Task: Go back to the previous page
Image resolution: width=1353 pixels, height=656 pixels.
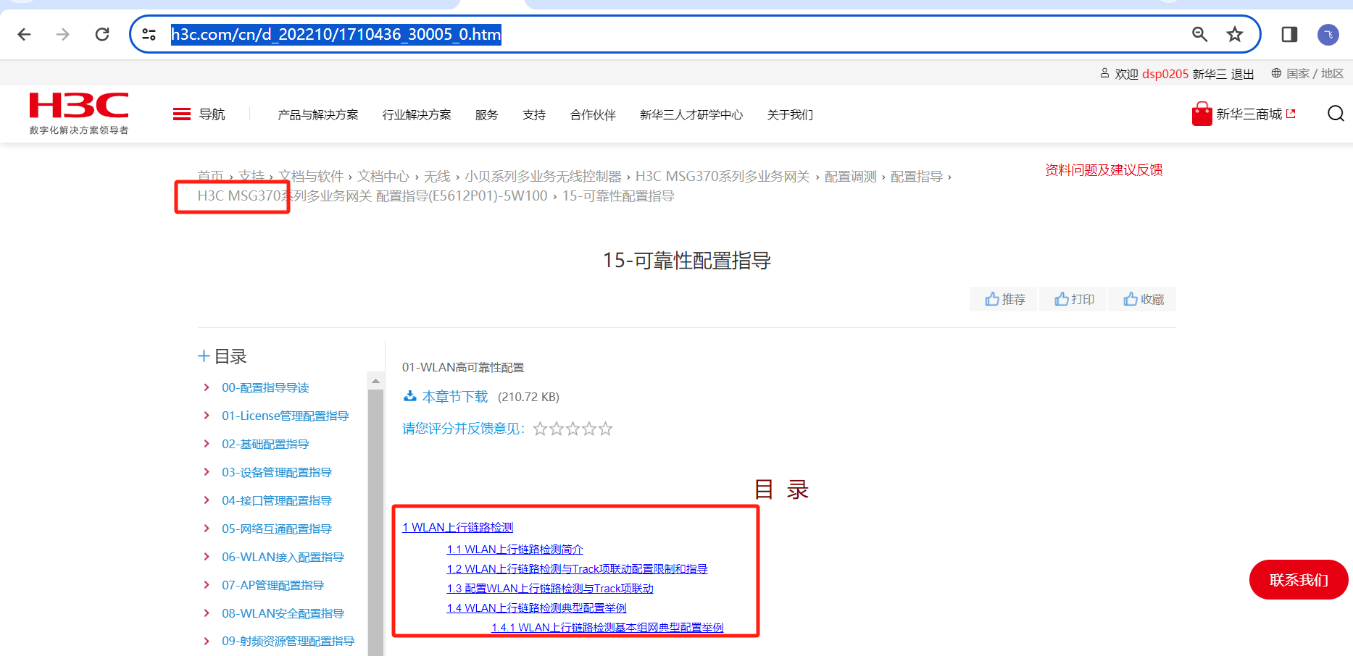Action: (x=25, y=34)
